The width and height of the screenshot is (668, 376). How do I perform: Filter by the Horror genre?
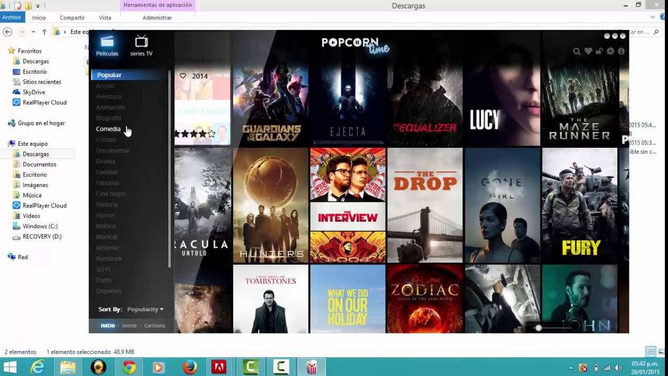point(105,215)
